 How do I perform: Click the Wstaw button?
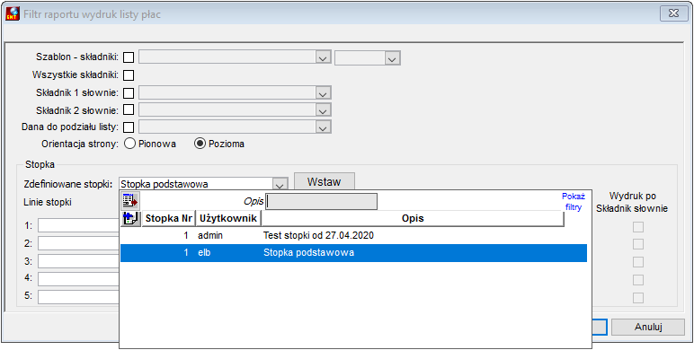pyautogui.click(x=325, y=181)
